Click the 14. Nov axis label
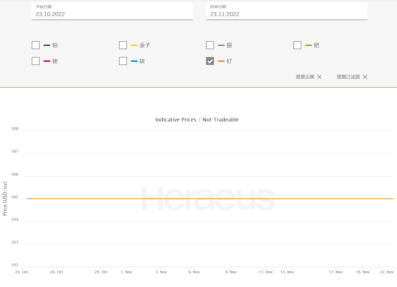This screenshot has width=397, height=287. [x=287, y=272]
